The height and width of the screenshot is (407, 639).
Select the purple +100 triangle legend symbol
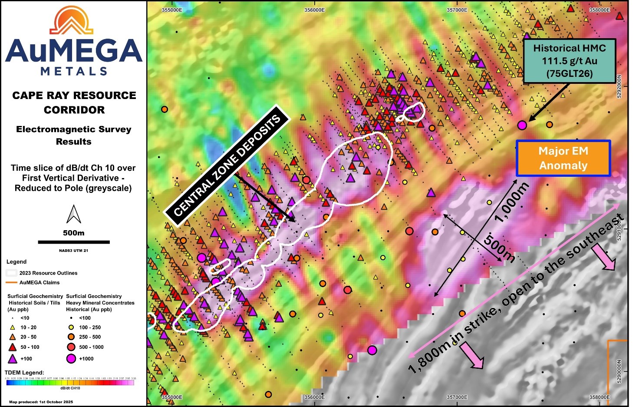pos(13,359)
